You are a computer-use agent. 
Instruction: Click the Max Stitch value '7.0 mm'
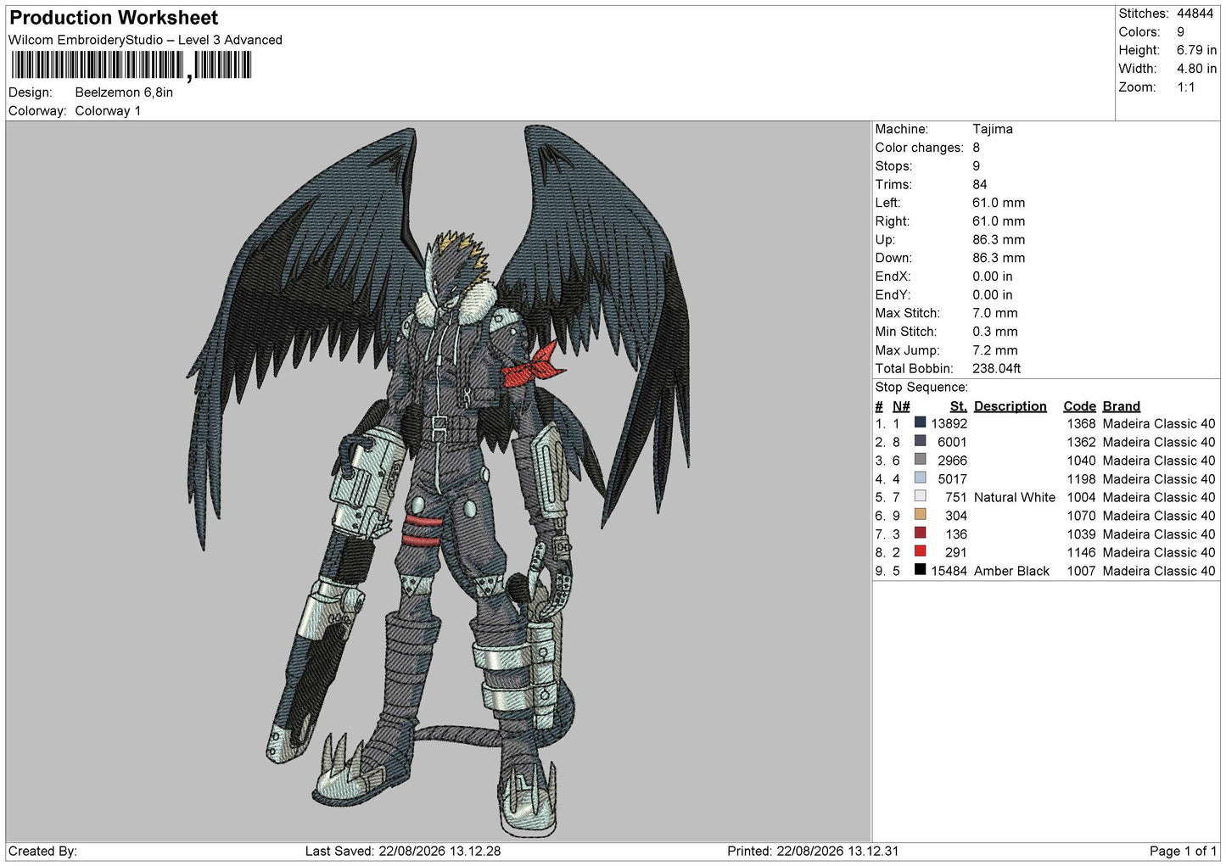click(995, 313)
